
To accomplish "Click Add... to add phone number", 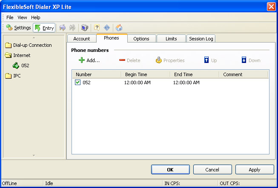I will point(89,60).
